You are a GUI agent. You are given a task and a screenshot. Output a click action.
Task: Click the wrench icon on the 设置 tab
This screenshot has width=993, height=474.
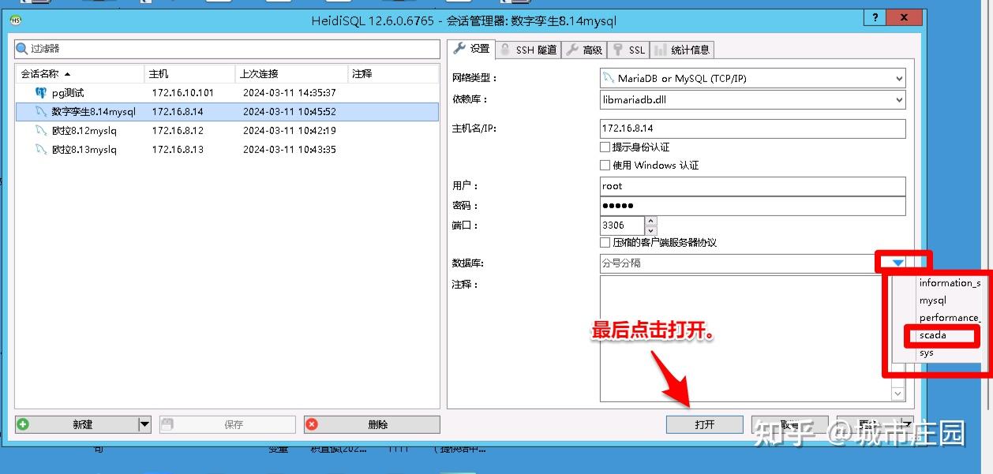click(x=459, y=49)
